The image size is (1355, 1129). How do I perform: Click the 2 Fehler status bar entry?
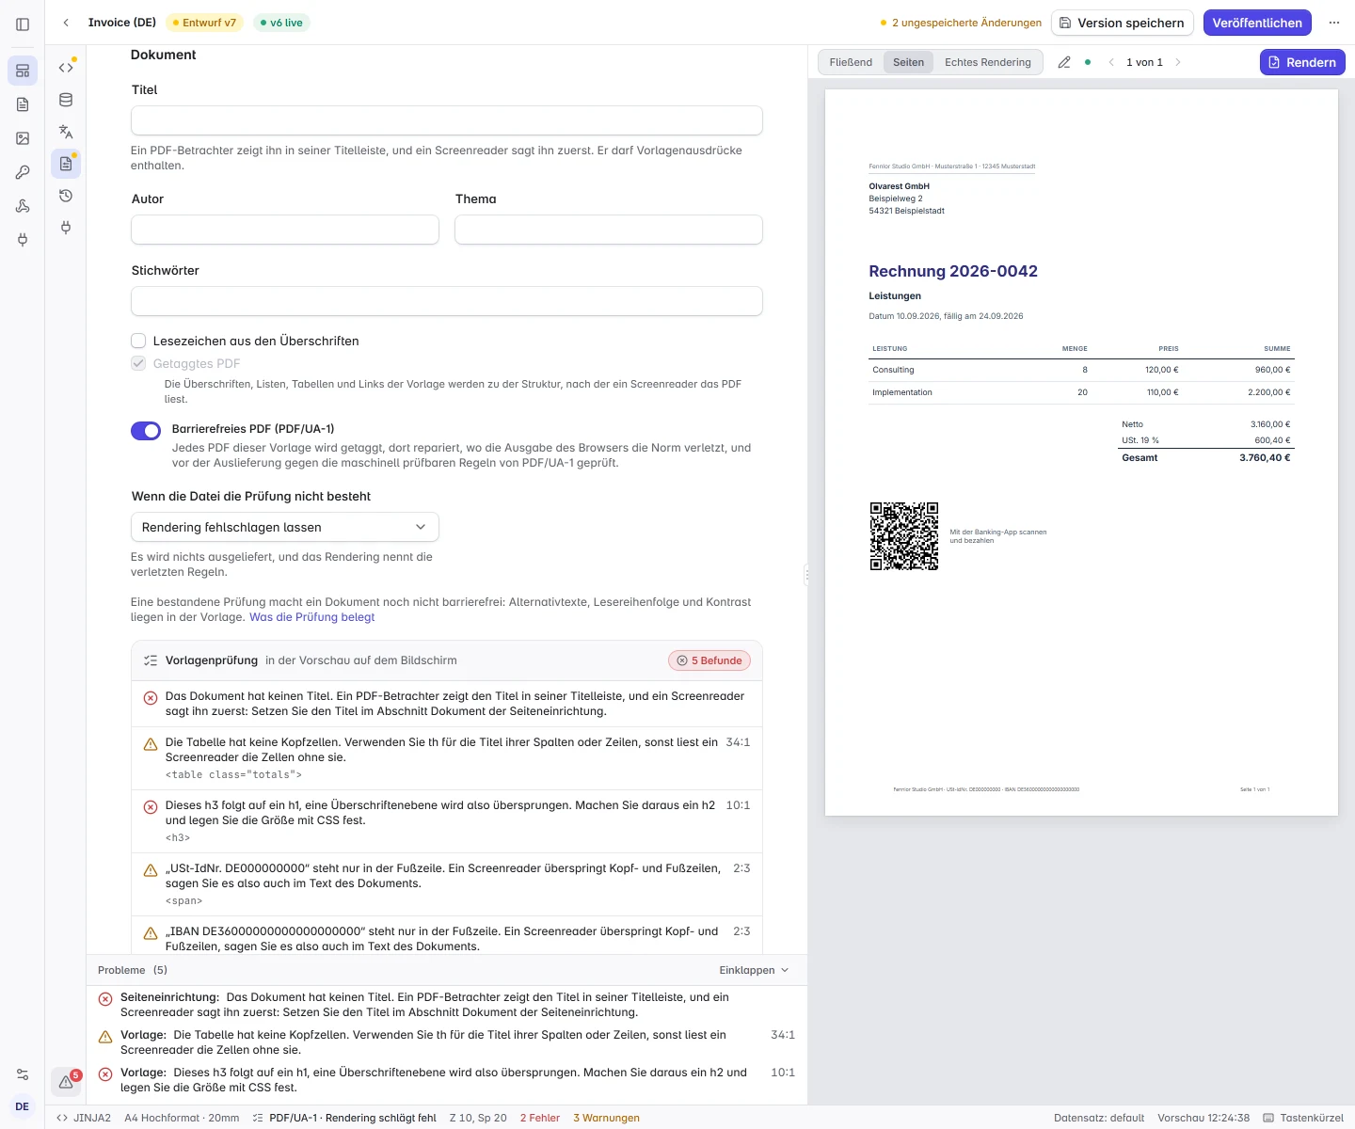(x=540, y=1118)
